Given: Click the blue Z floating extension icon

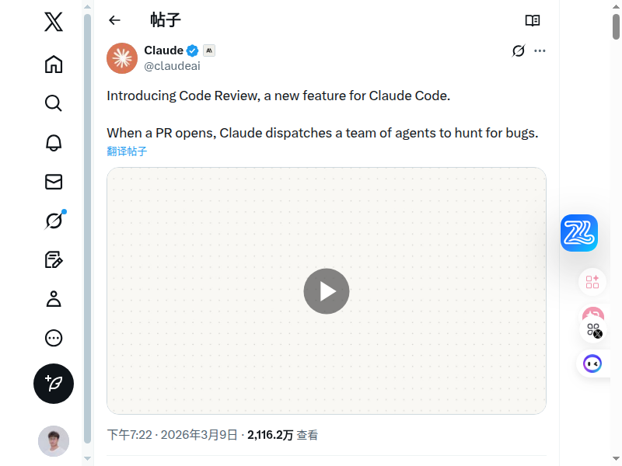Looking at the screenshot, I should 579,233.
